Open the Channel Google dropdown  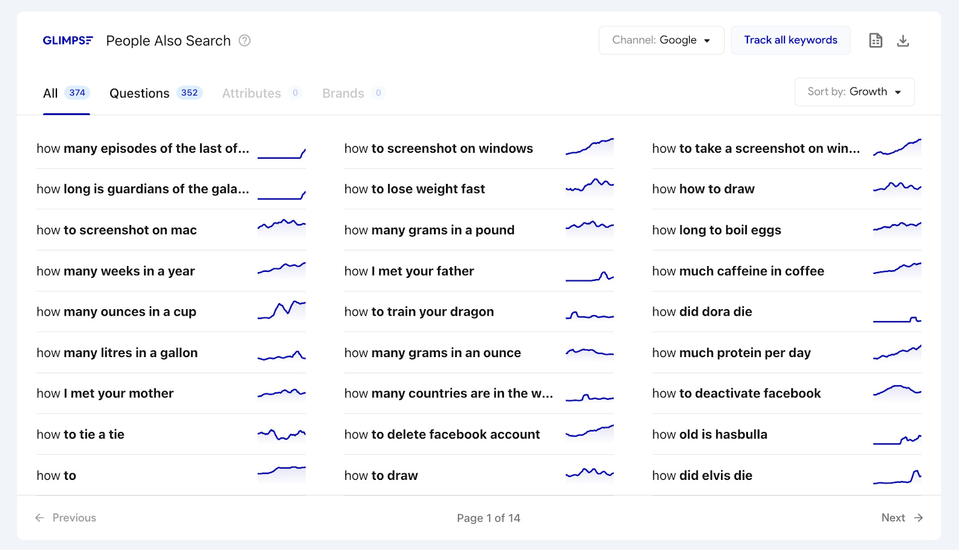click(661, 40)
